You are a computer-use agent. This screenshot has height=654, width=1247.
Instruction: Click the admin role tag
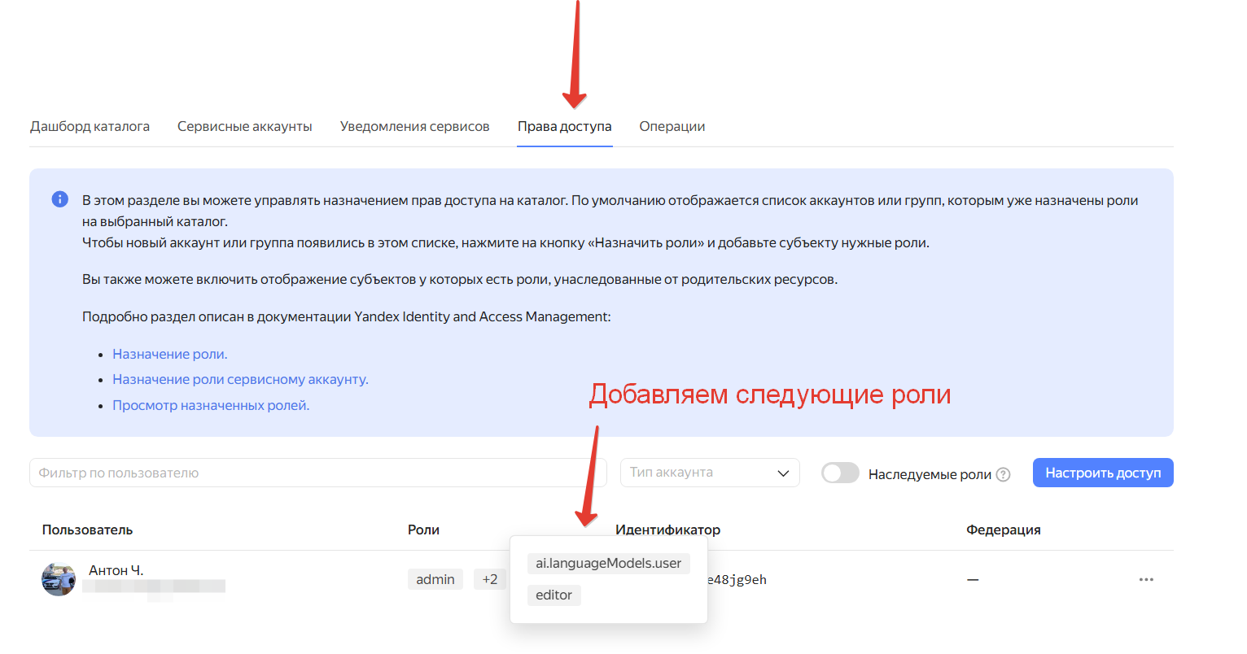pos(435,579)
